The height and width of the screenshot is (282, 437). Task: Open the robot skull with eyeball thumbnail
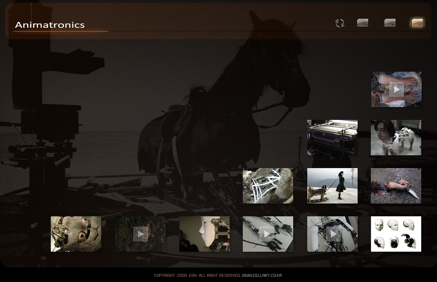(76, 234)
